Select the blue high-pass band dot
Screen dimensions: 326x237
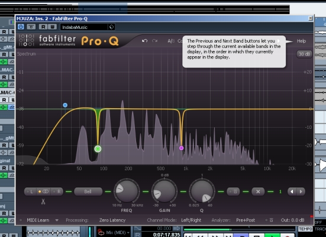point(65,105)
